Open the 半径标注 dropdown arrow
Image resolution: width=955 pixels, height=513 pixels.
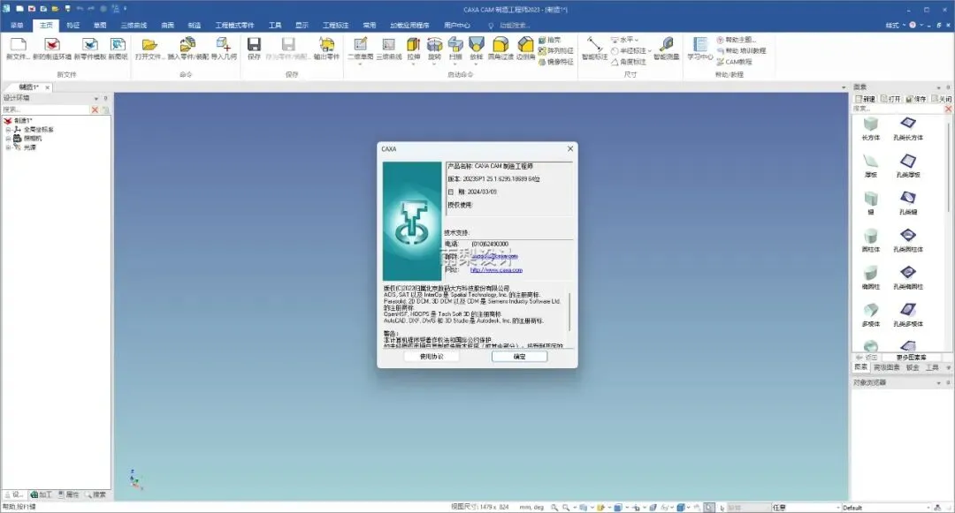pos(649,51)
